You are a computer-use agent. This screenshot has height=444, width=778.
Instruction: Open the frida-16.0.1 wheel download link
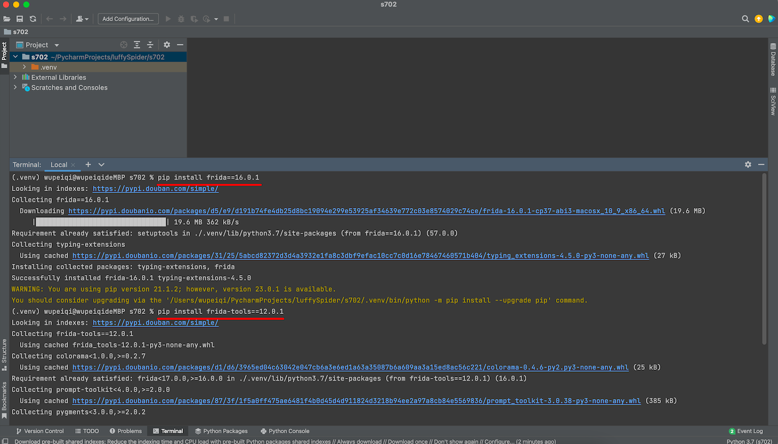coord(367,211)
